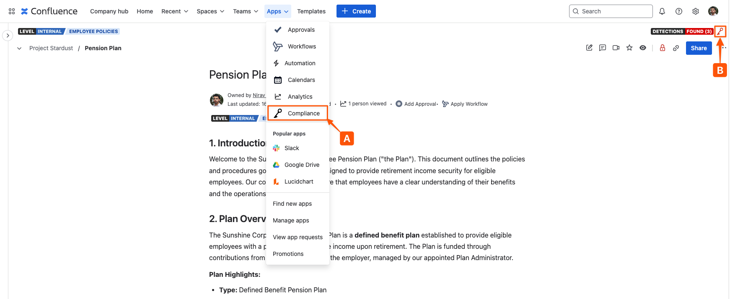This screenshot has height=299, width=730.
Task: Click the Project Stardust breadcrumb link
Action: pos(51,48)
